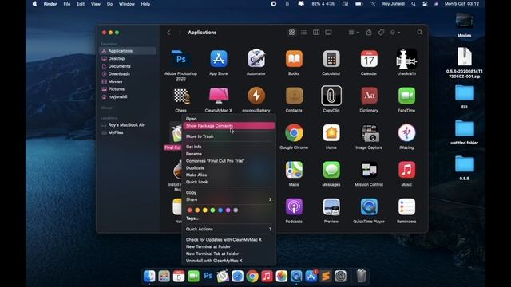Select the Dictionary app icon
Screen dimensions: 511x287
(x=369, y=96)
